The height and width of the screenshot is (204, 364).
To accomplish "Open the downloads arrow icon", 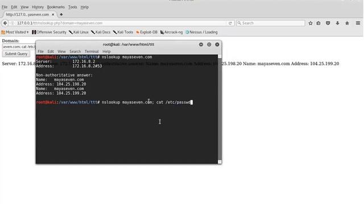I will [337, 23].
